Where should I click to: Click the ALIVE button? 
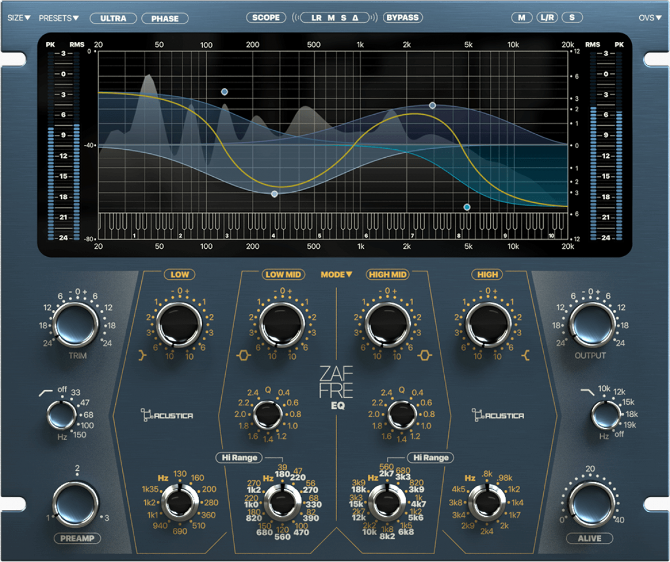tap(590, 539)
